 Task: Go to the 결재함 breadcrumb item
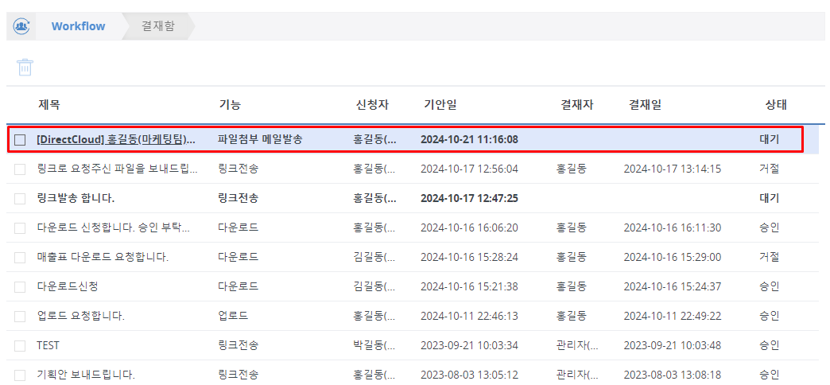pos(157,26)
